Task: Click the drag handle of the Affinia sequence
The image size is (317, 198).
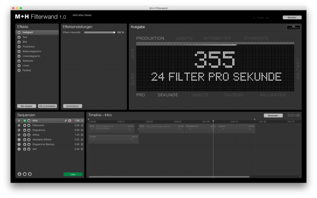Action: click(x=82, y=135)
